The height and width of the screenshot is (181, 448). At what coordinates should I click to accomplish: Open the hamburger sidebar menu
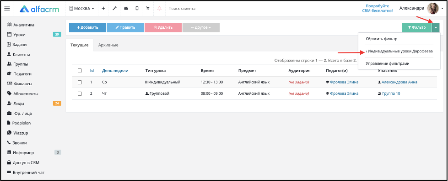click(x=7, y=9)
